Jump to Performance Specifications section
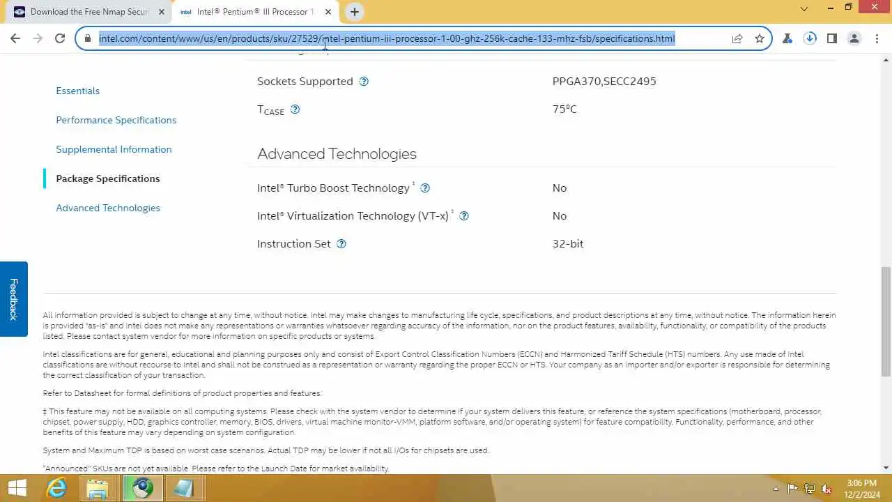This screenshot has height=502, width=892. pos(116,120)
